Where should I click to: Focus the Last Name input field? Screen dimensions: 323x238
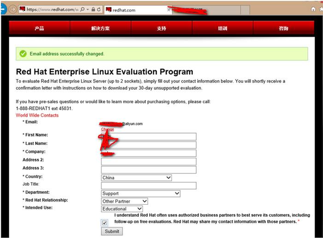click(148, 145)
